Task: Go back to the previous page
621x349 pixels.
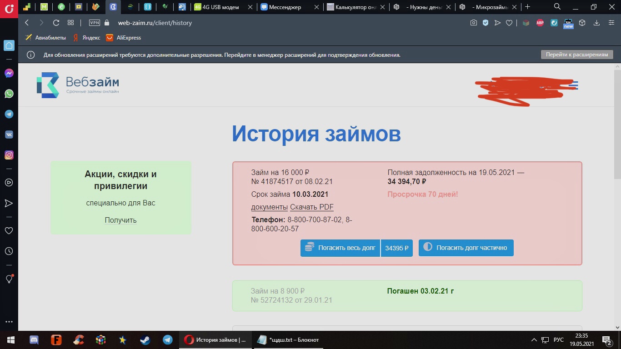Action: click(x=27, y=23)
